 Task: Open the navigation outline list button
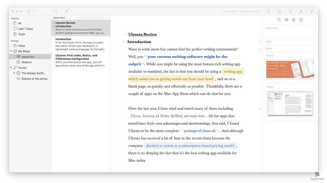pyautogui.click(x=290, y=11)
